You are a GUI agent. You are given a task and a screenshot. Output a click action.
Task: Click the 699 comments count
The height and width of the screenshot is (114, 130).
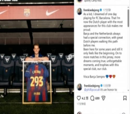click(x=97, y=98)
